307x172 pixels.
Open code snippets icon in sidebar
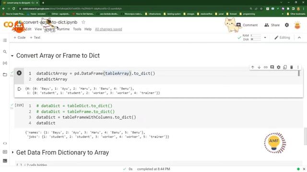pos(5,143)
